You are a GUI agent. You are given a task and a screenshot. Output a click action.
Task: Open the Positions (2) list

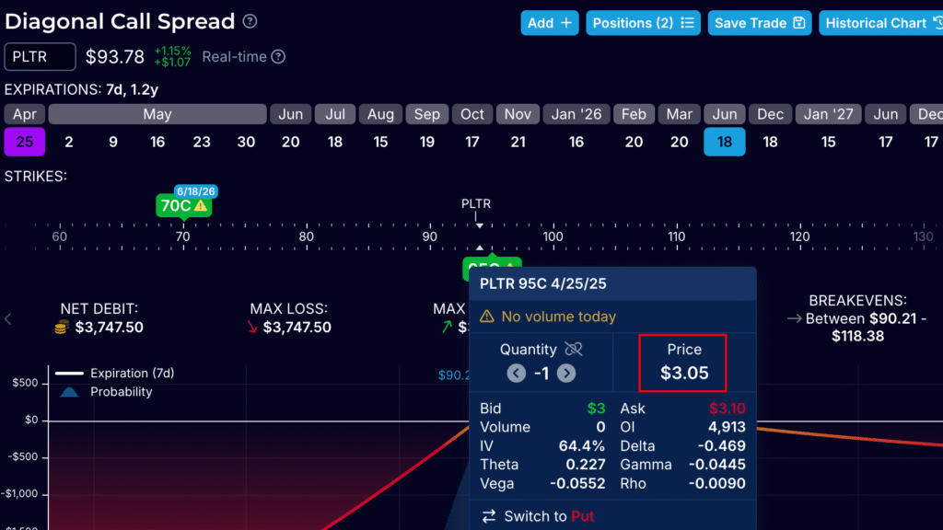tap(643, 23)
